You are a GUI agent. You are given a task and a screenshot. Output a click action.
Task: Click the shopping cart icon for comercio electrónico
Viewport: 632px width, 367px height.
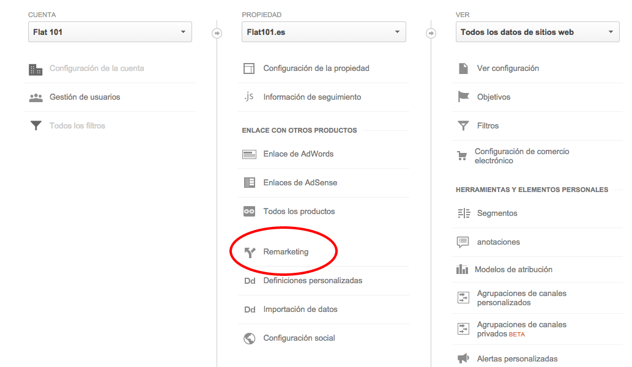(462, 156)
